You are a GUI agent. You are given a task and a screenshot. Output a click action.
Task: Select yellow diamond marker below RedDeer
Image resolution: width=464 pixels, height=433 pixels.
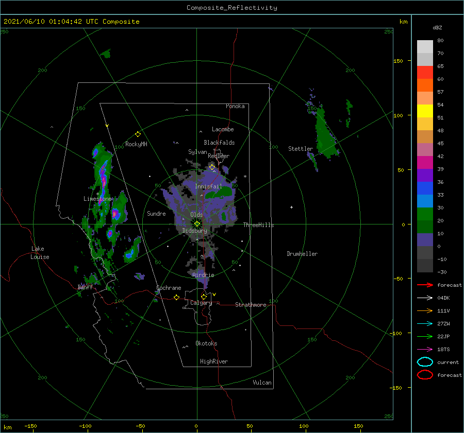click(x=212, y=167)
